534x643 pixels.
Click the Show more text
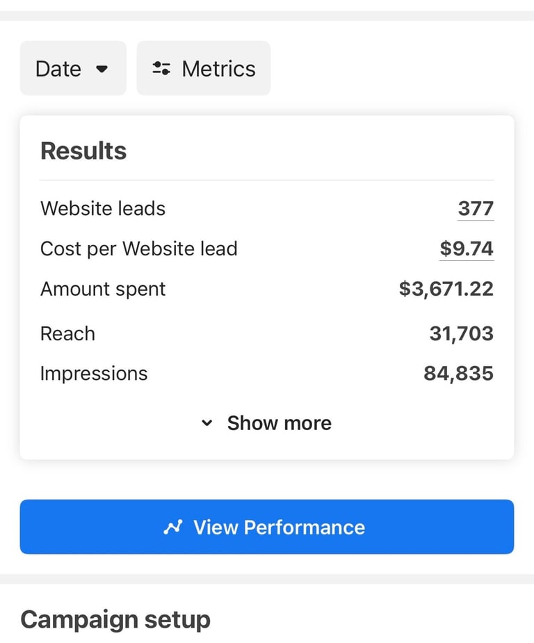point(279,423)
